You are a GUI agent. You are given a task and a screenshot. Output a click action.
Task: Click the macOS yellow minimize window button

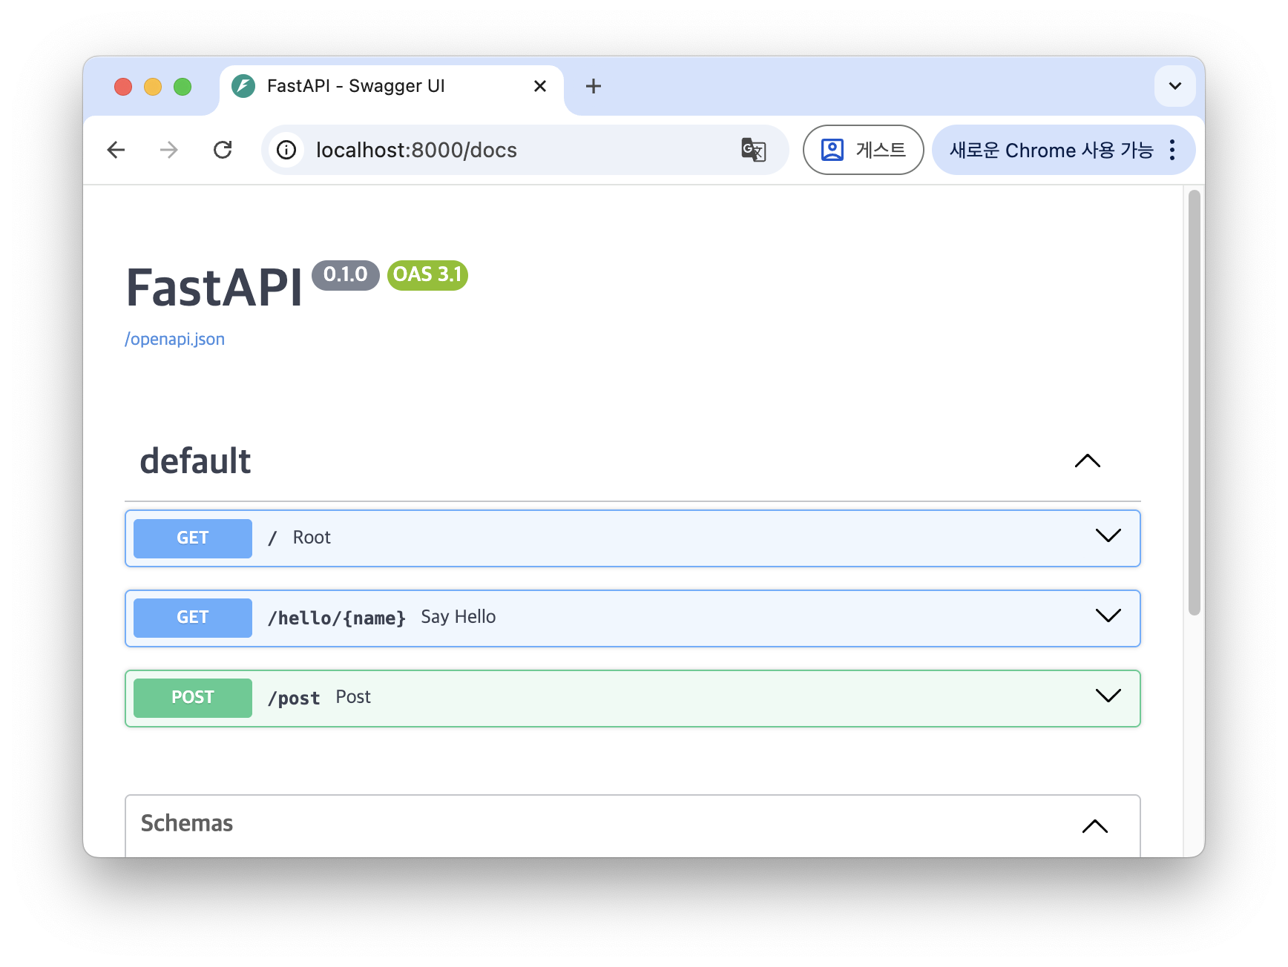click(x=153, y=87)
